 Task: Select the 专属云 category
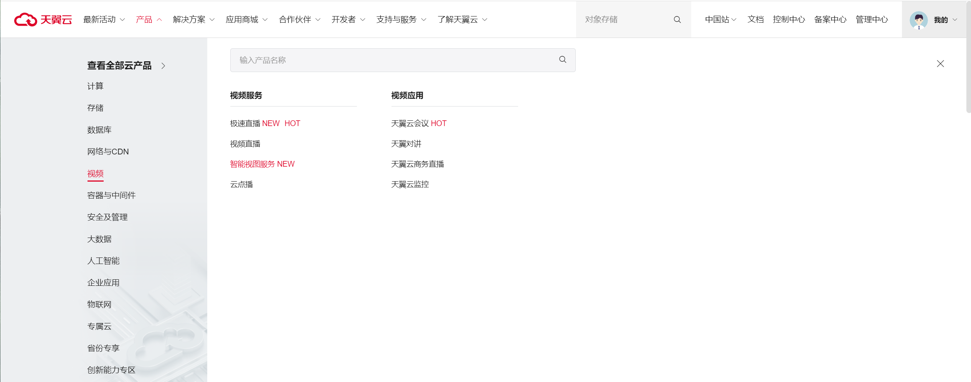99,326
